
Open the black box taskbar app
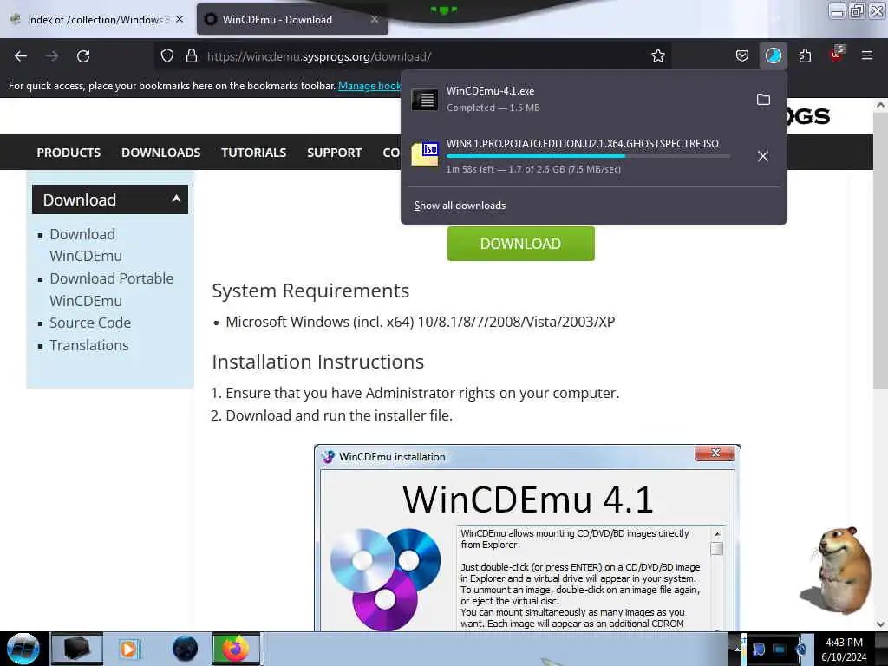coord(77,649)
